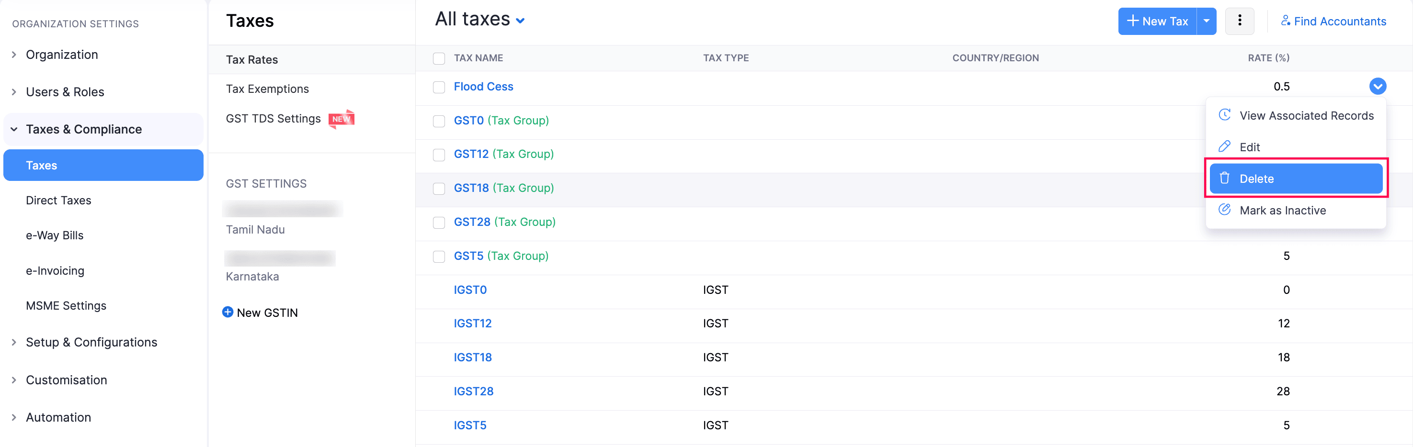Click the blue arrow on Flood Cess row
This screenshot has height=447, width=1413.
coord(1378,87)
